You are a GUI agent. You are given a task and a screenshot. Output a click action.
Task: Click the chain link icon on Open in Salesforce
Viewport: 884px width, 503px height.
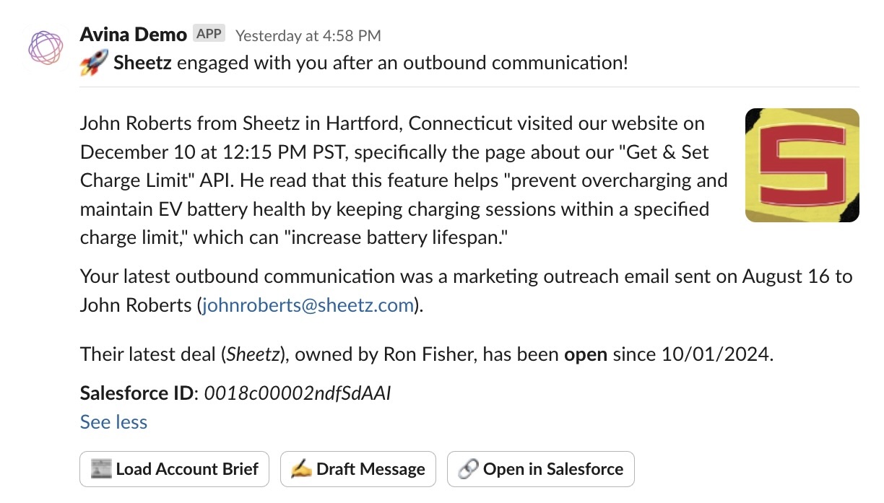(468, 469)
